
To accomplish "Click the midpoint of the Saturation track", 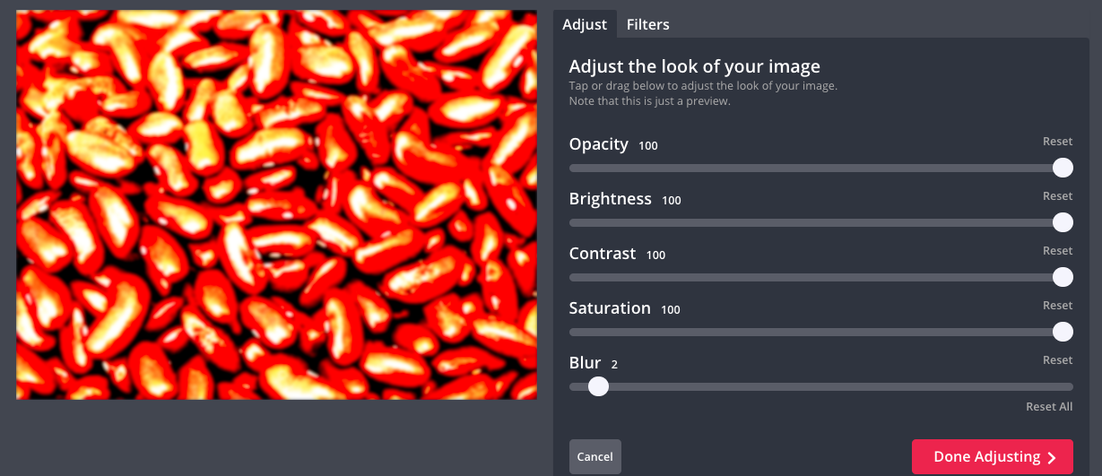I will tap(820, 332).
